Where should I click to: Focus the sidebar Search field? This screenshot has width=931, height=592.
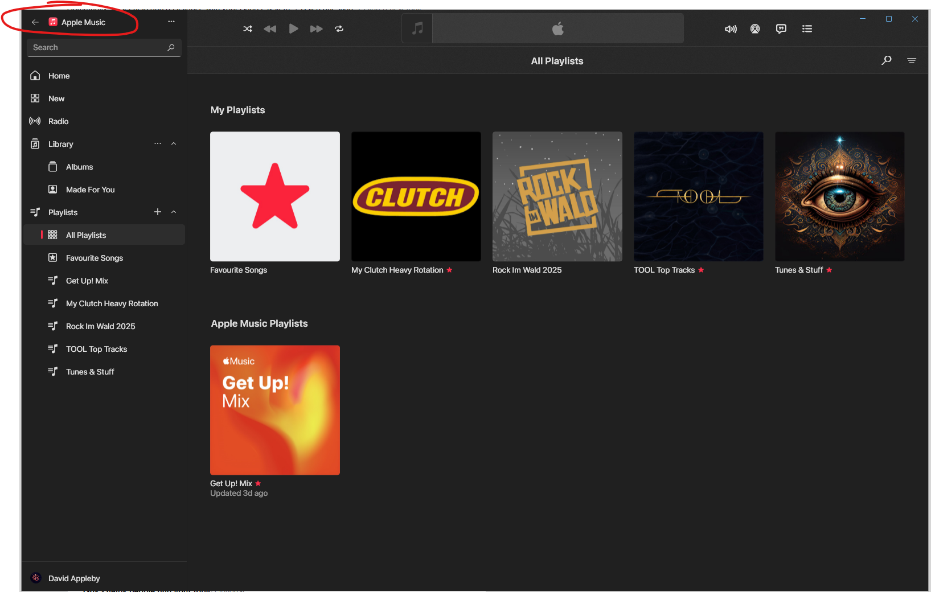click(x=104, y=48)
